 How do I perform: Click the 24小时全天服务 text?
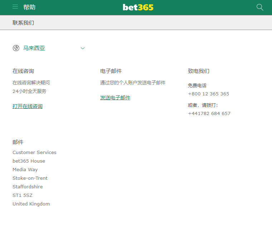coord(29,91)
